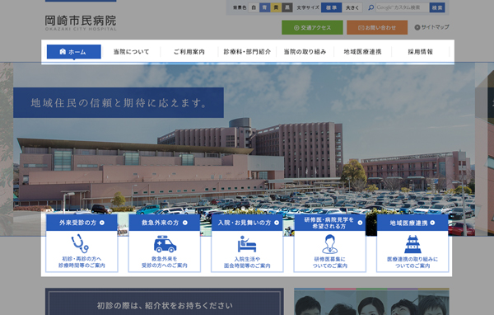
Task: Open the 当院について menu
Action: coord(132,52)
